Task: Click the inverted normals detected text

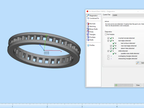Action: (x=127, y=38)
